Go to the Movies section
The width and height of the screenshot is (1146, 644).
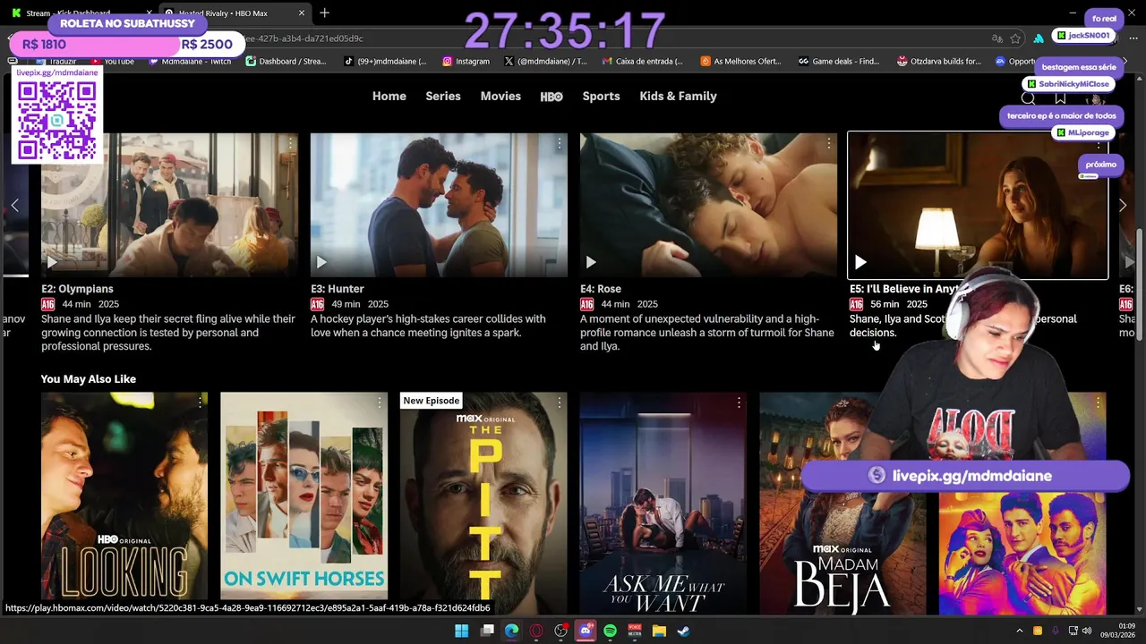pyautogui.click(x=500, y=96)
